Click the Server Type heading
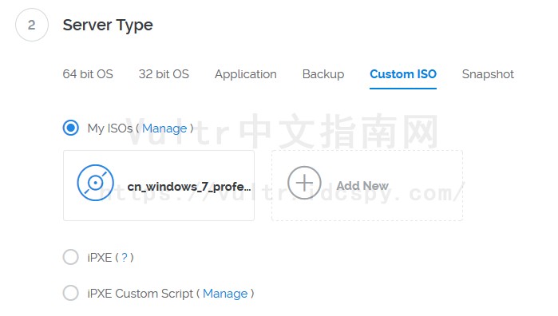 [108, 26]
